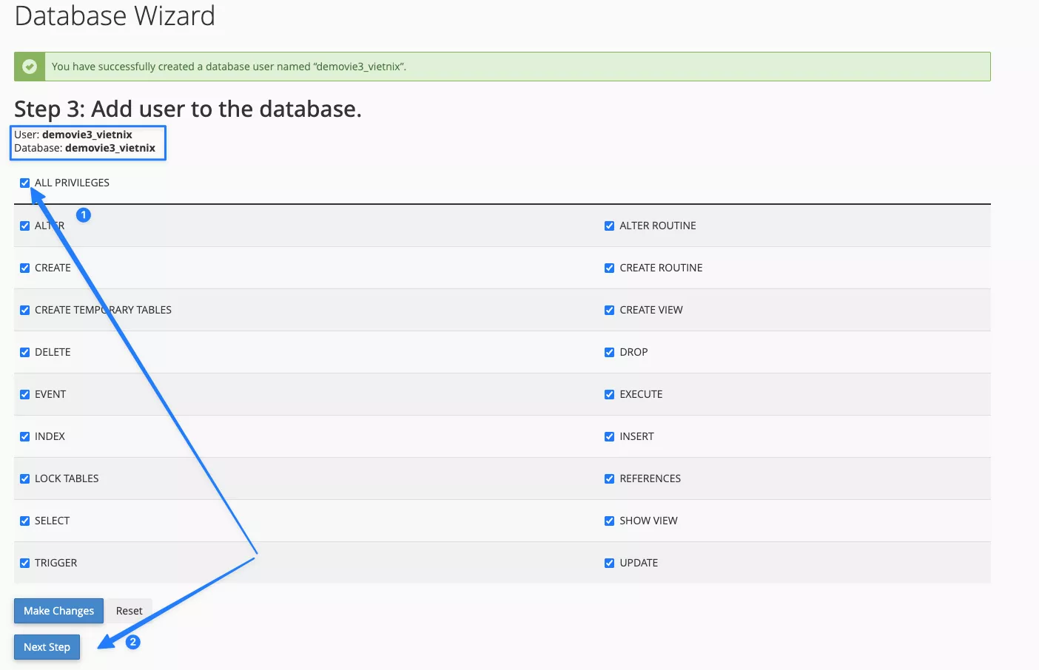Click the Make Changes button
Viewport: 1039px width, 670px height.
[x=58, y=610]
